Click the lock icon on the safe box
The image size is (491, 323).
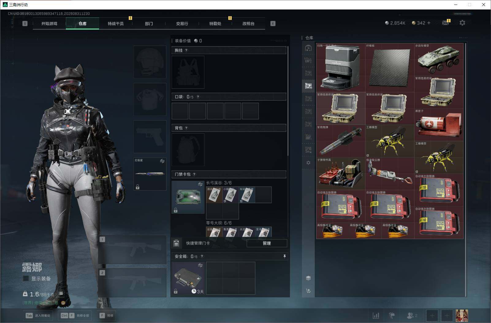pos(176,291)
